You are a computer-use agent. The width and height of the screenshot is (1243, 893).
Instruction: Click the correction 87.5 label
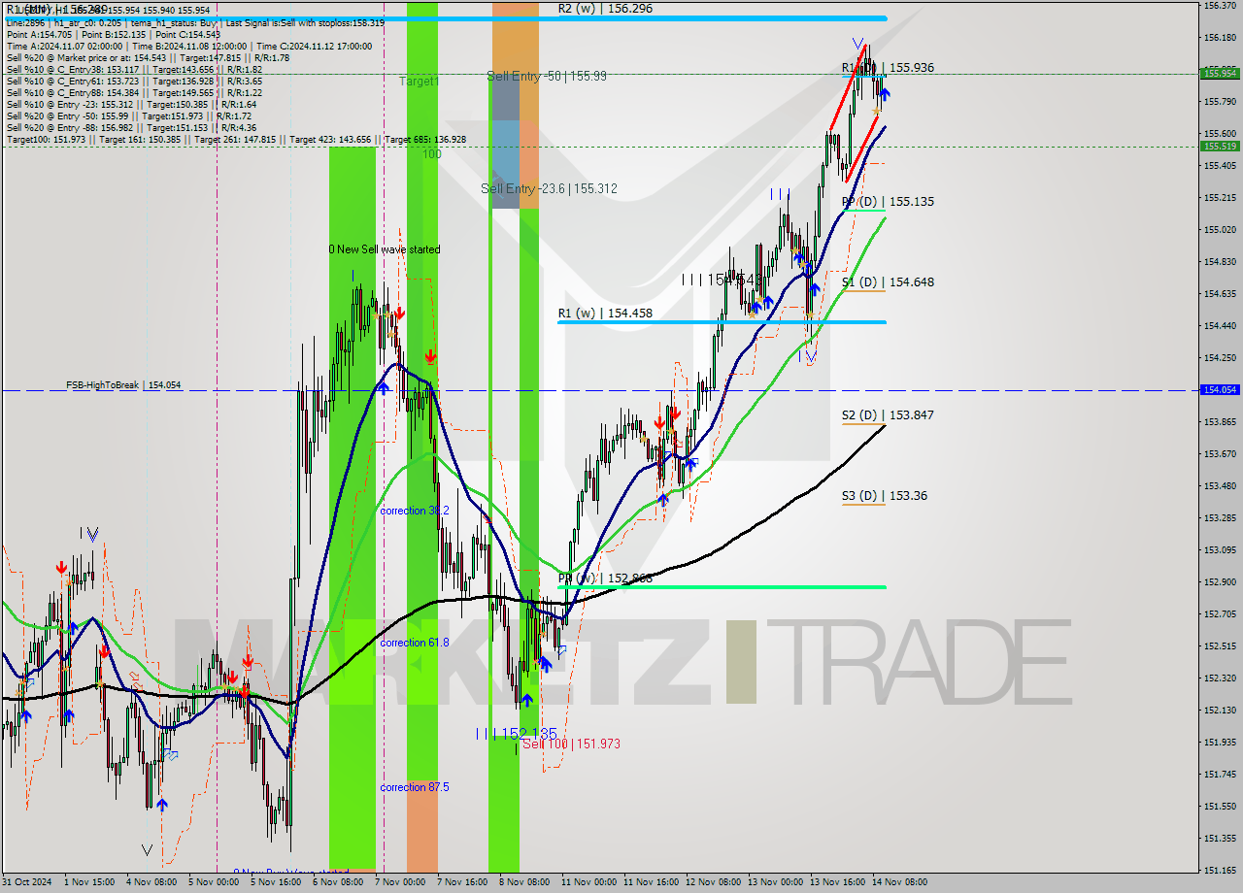pyautogui.click(x=415, y=787)
